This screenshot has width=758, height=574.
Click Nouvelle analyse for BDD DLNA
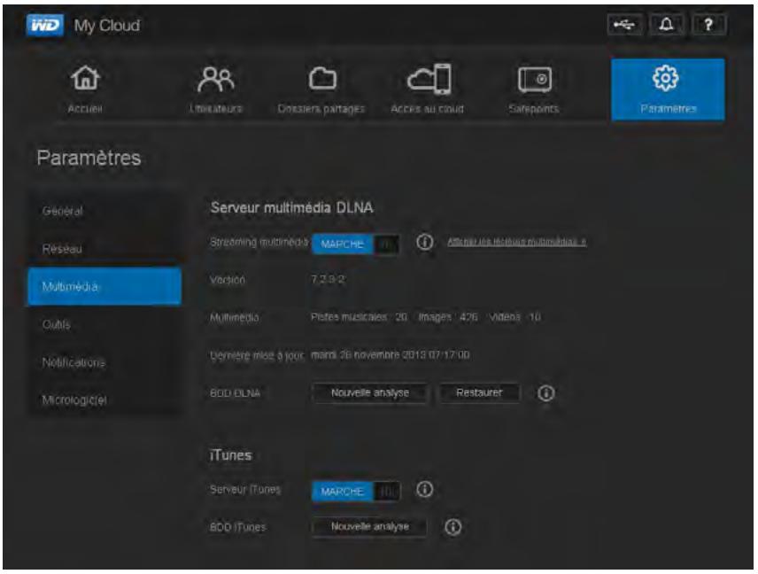(x=370, y=392)
